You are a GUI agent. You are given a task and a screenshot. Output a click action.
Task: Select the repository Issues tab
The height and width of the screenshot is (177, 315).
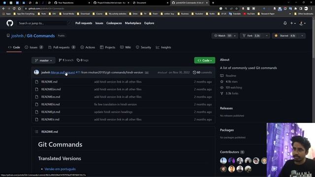tap(34, 47)
